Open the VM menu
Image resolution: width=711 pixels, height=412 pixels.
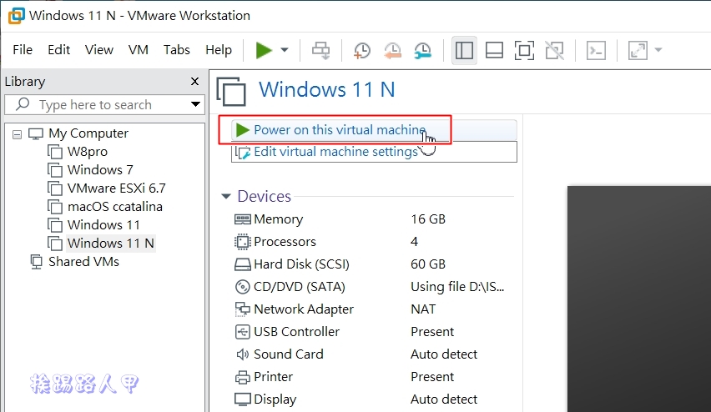139,50
